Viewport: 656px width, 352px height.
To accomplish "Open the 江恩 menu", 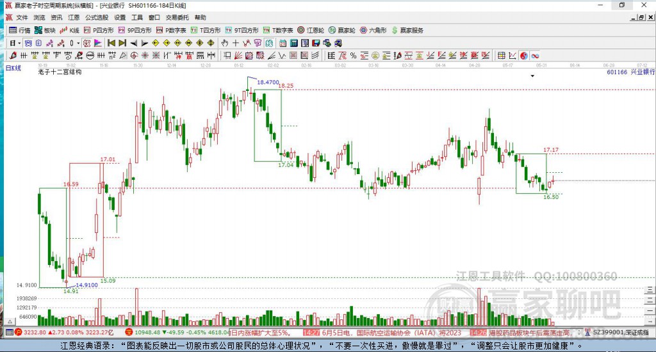I will [74, 17].
